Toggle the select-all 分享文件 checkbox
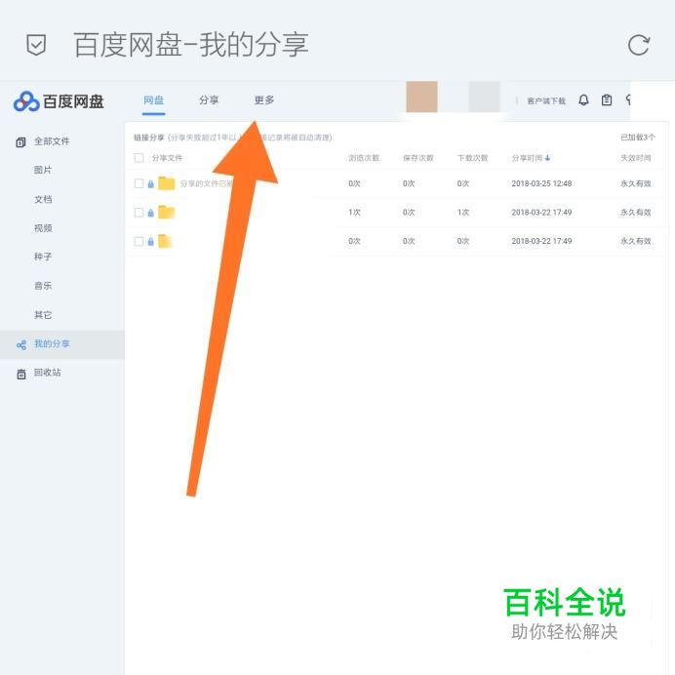Image resolution: width=675 pixels, height=675 pixels. (x=139, y=158)
